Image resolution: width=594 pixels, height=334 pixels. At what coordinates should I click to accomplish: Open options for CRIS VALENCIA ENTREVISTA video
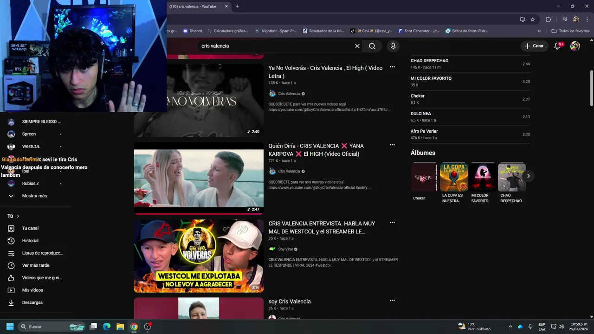click(392, 223)
